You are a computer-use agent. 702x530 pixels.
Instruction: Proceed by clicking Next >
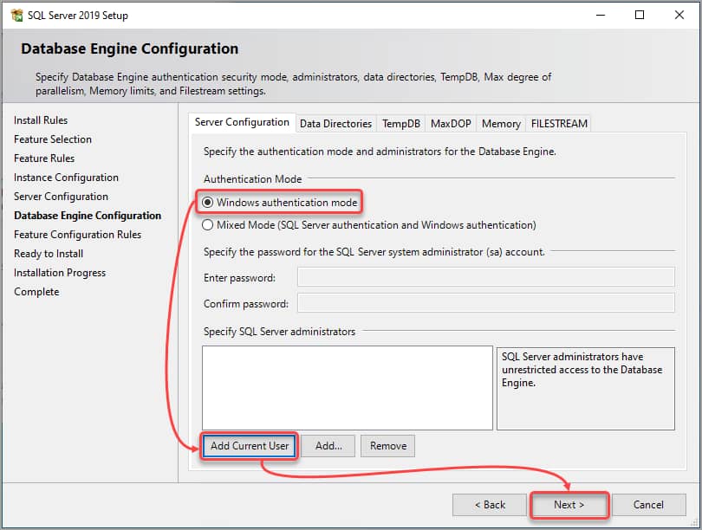click(x=569, y=505)
